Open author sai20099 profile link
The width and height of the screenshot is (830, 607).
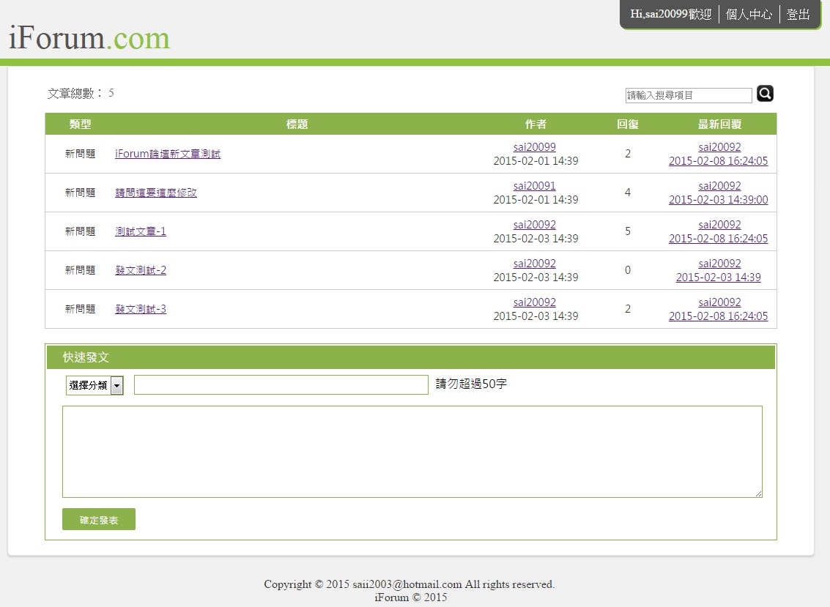535,147
